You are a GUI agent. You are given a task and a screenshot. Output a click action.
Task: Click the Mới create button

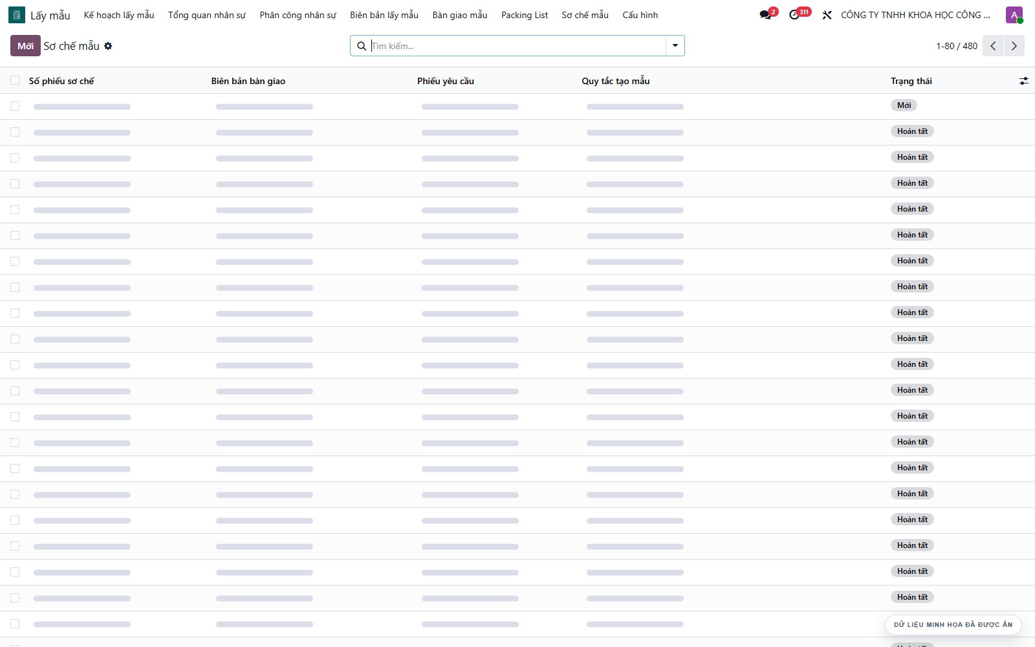25,46
